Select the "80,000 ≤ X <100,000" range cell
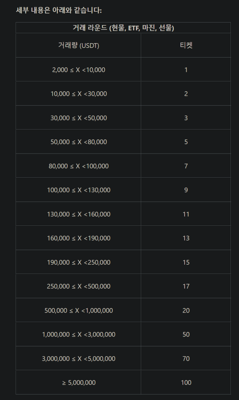239x400 pixels. pyautogui.click(x=79, y=166)
